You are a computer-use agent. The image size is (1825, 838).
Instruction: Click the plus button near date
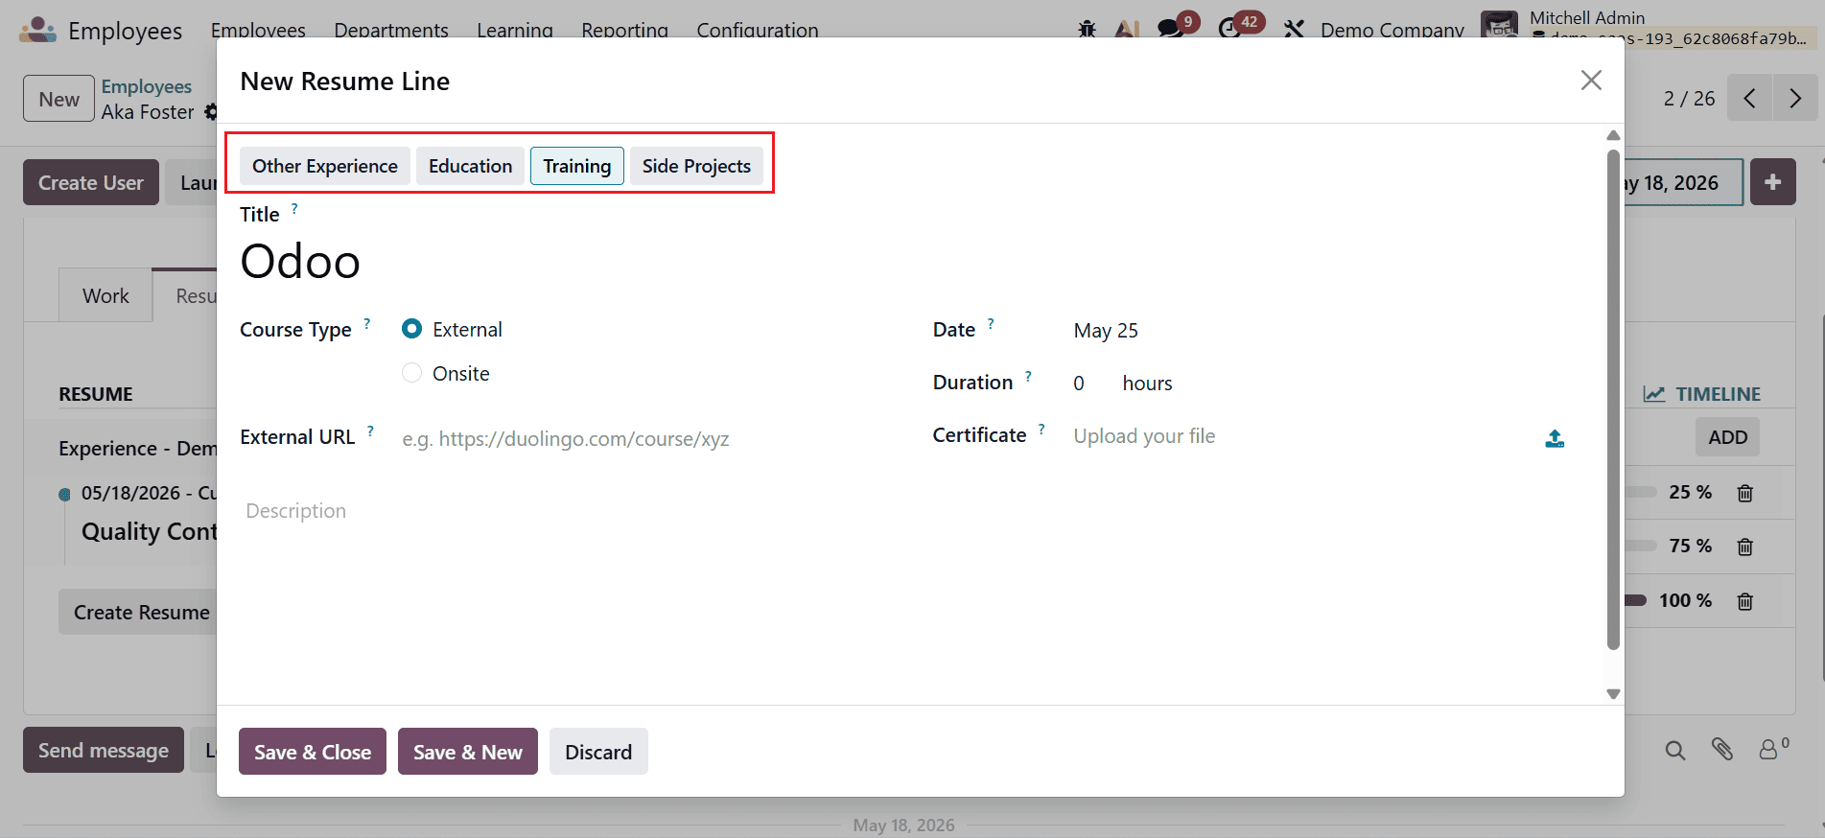(x=1772, y=182)
